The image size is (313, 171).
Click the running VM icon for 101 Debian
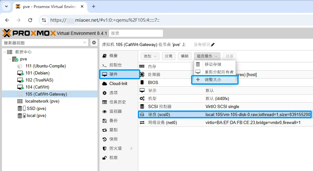20,73
